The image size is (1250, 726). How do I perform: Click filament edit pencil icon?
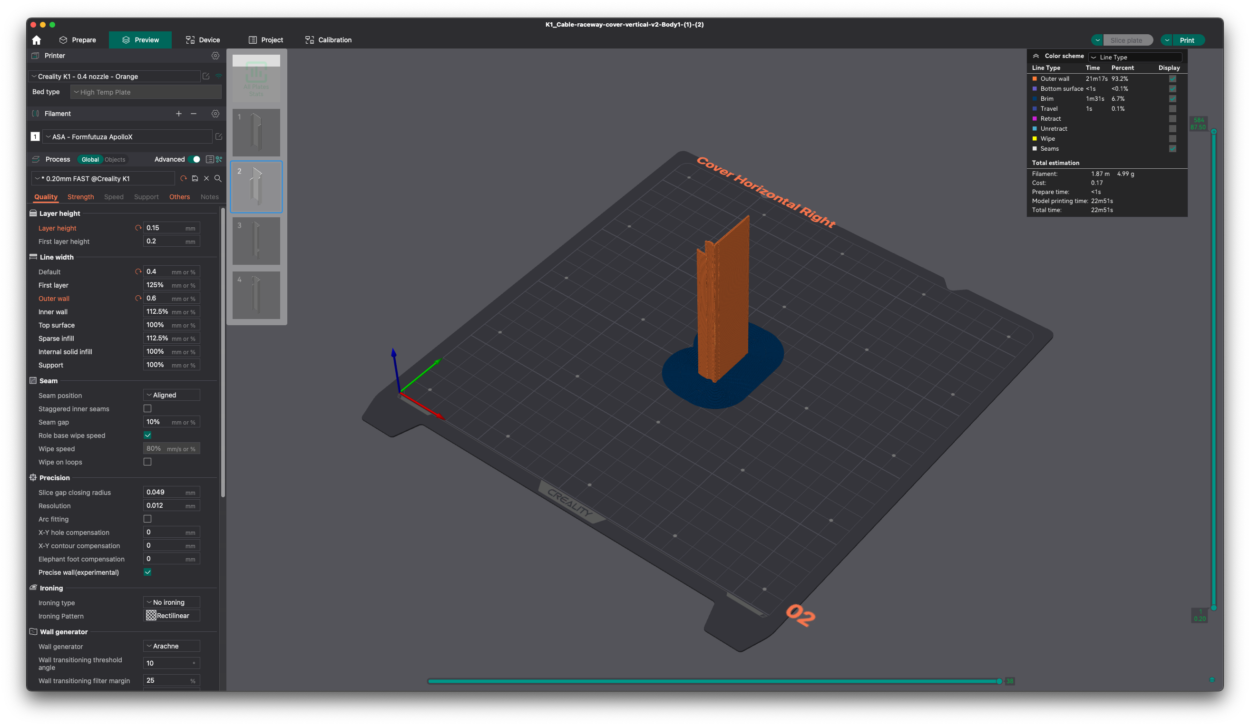click(218, 136)
